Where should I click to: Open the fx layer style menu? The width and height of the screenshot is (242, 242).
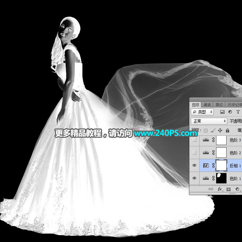click(x=220, y=189)
